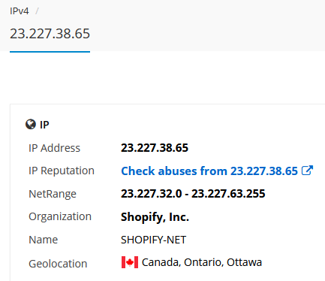Click the IP Address field label

point(55,148)
